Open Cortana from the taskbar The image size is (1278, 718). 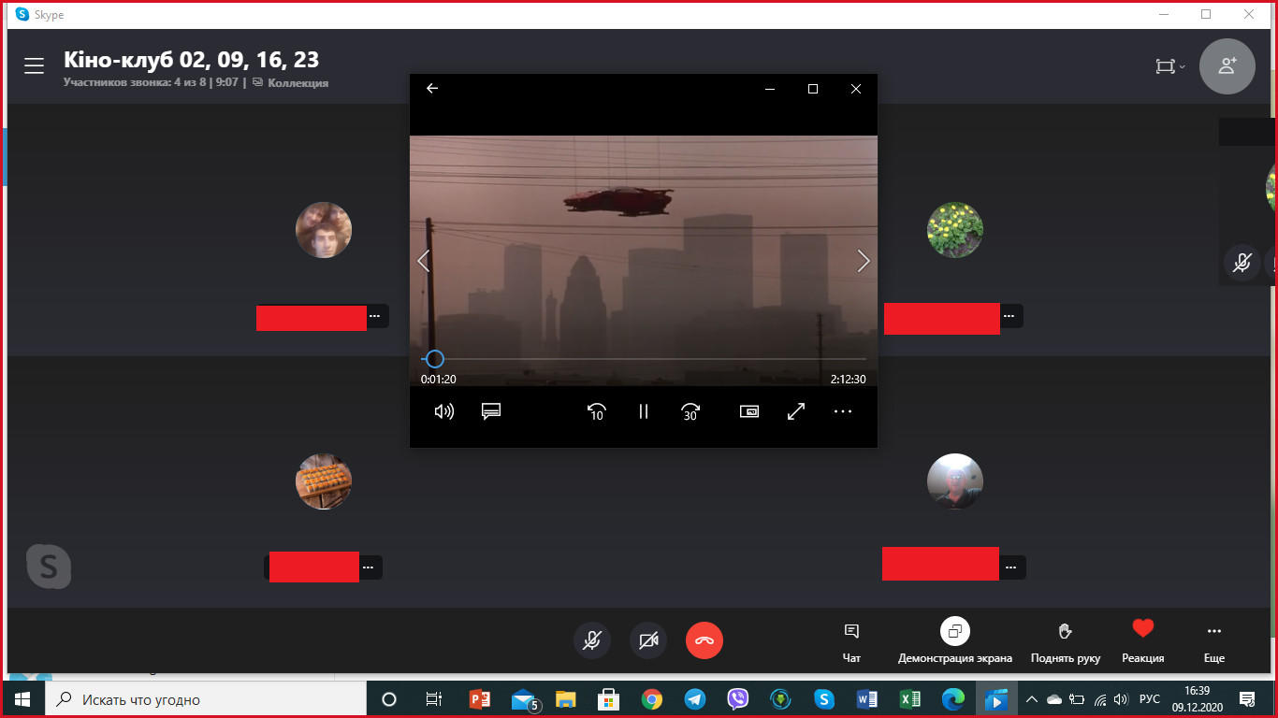point(389,699)
